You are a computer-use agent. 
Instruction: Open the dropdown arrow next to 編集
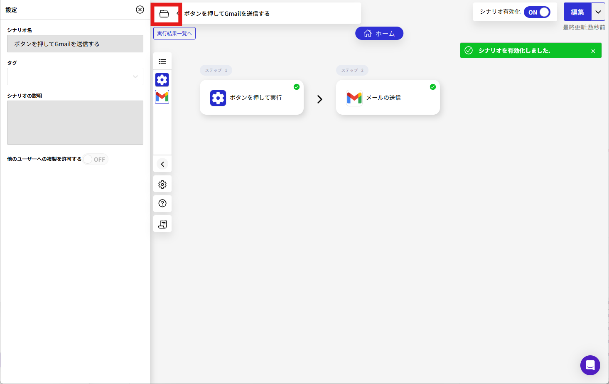[x=598, y=12]
